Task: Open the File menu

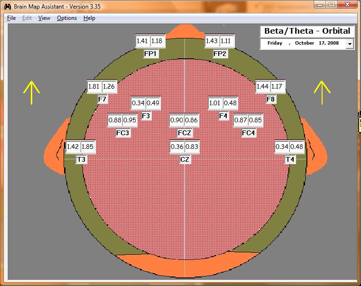Action: 11,18
